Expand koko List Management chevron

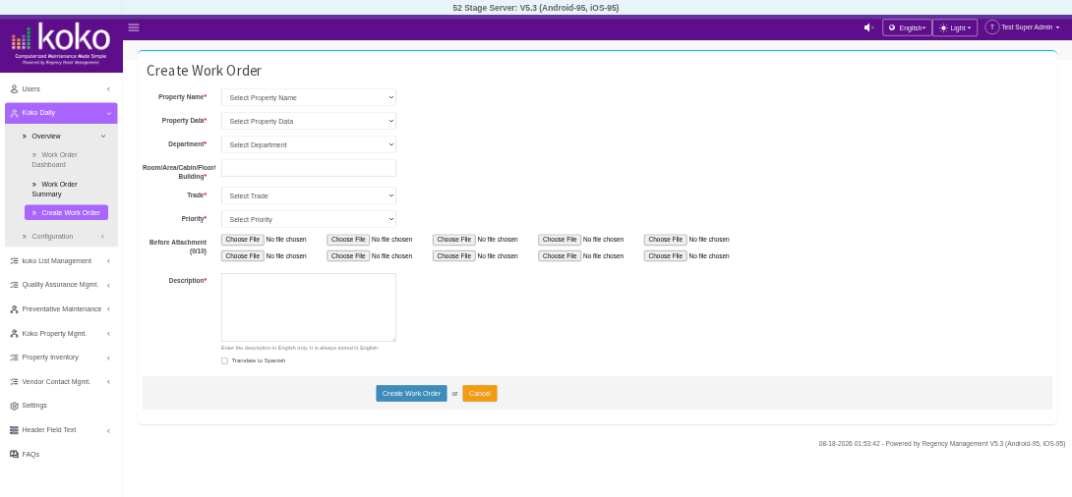click(x=108, y=261)
